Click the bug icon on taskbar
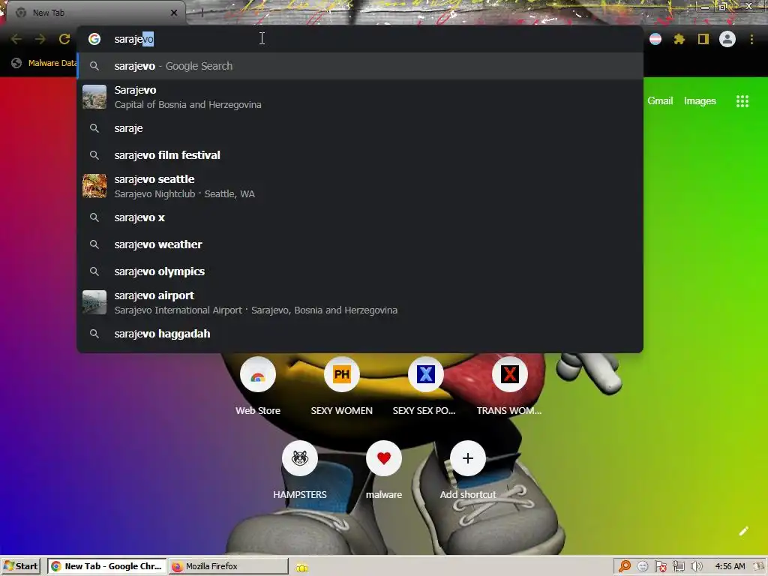 [302, 567]
